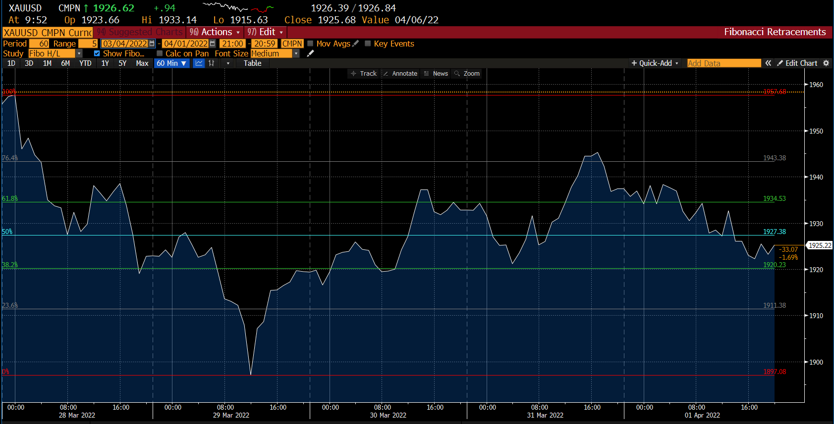The width and height of the screenshot is (834, 424).
Task: Switch to the bar chart type icon
Action: [212, 63]
